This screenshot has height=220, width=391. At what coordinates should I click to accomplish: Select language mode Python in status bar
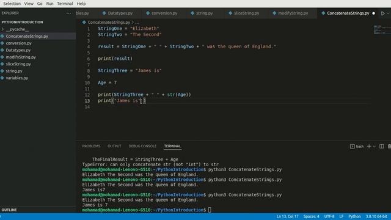coord(354,216)
